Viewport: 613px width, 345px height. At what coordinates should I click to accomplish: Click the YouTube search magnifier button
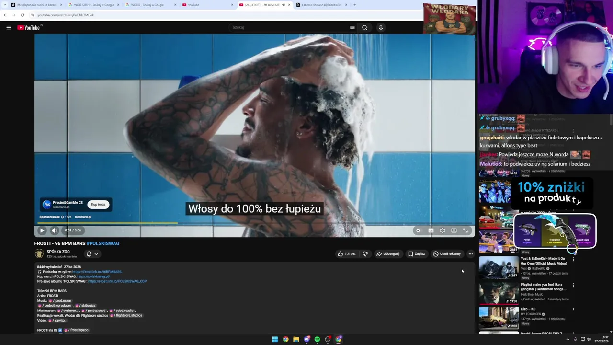click(364, 27)
